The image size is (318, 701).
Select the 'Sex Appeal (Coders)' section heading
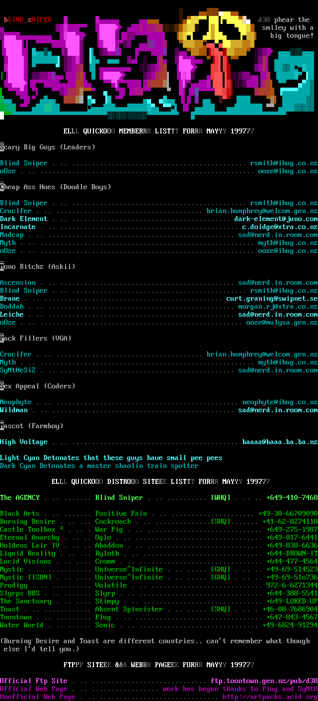[x=38, y=386]
